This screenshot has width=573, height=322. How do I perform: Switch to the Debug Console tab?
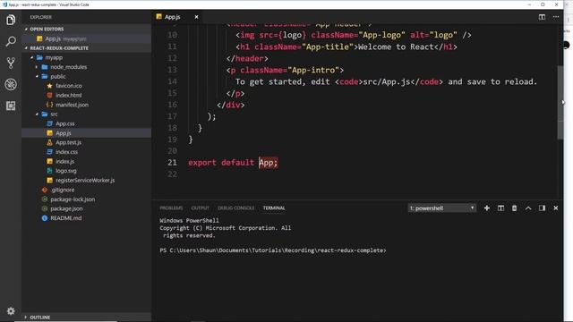[236, 208]
